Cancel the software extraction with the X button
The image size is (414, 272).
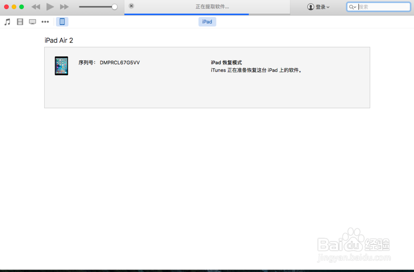[x=131, y=6]
